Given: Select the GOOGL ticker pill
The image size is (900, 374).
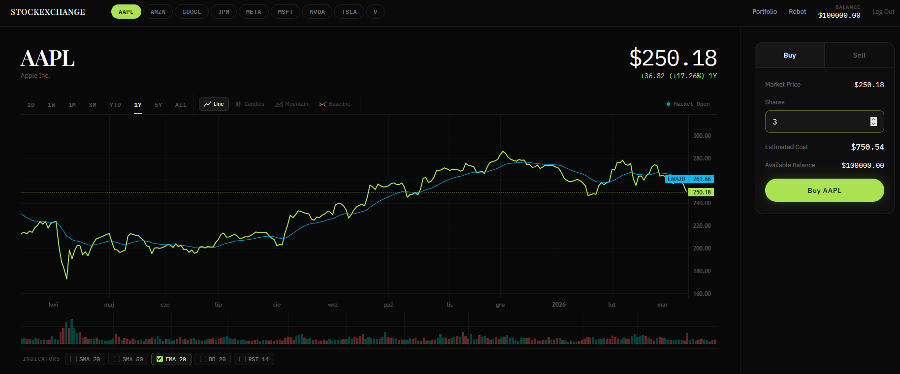Looking at the screenshot, I should [x=192, y=12].
